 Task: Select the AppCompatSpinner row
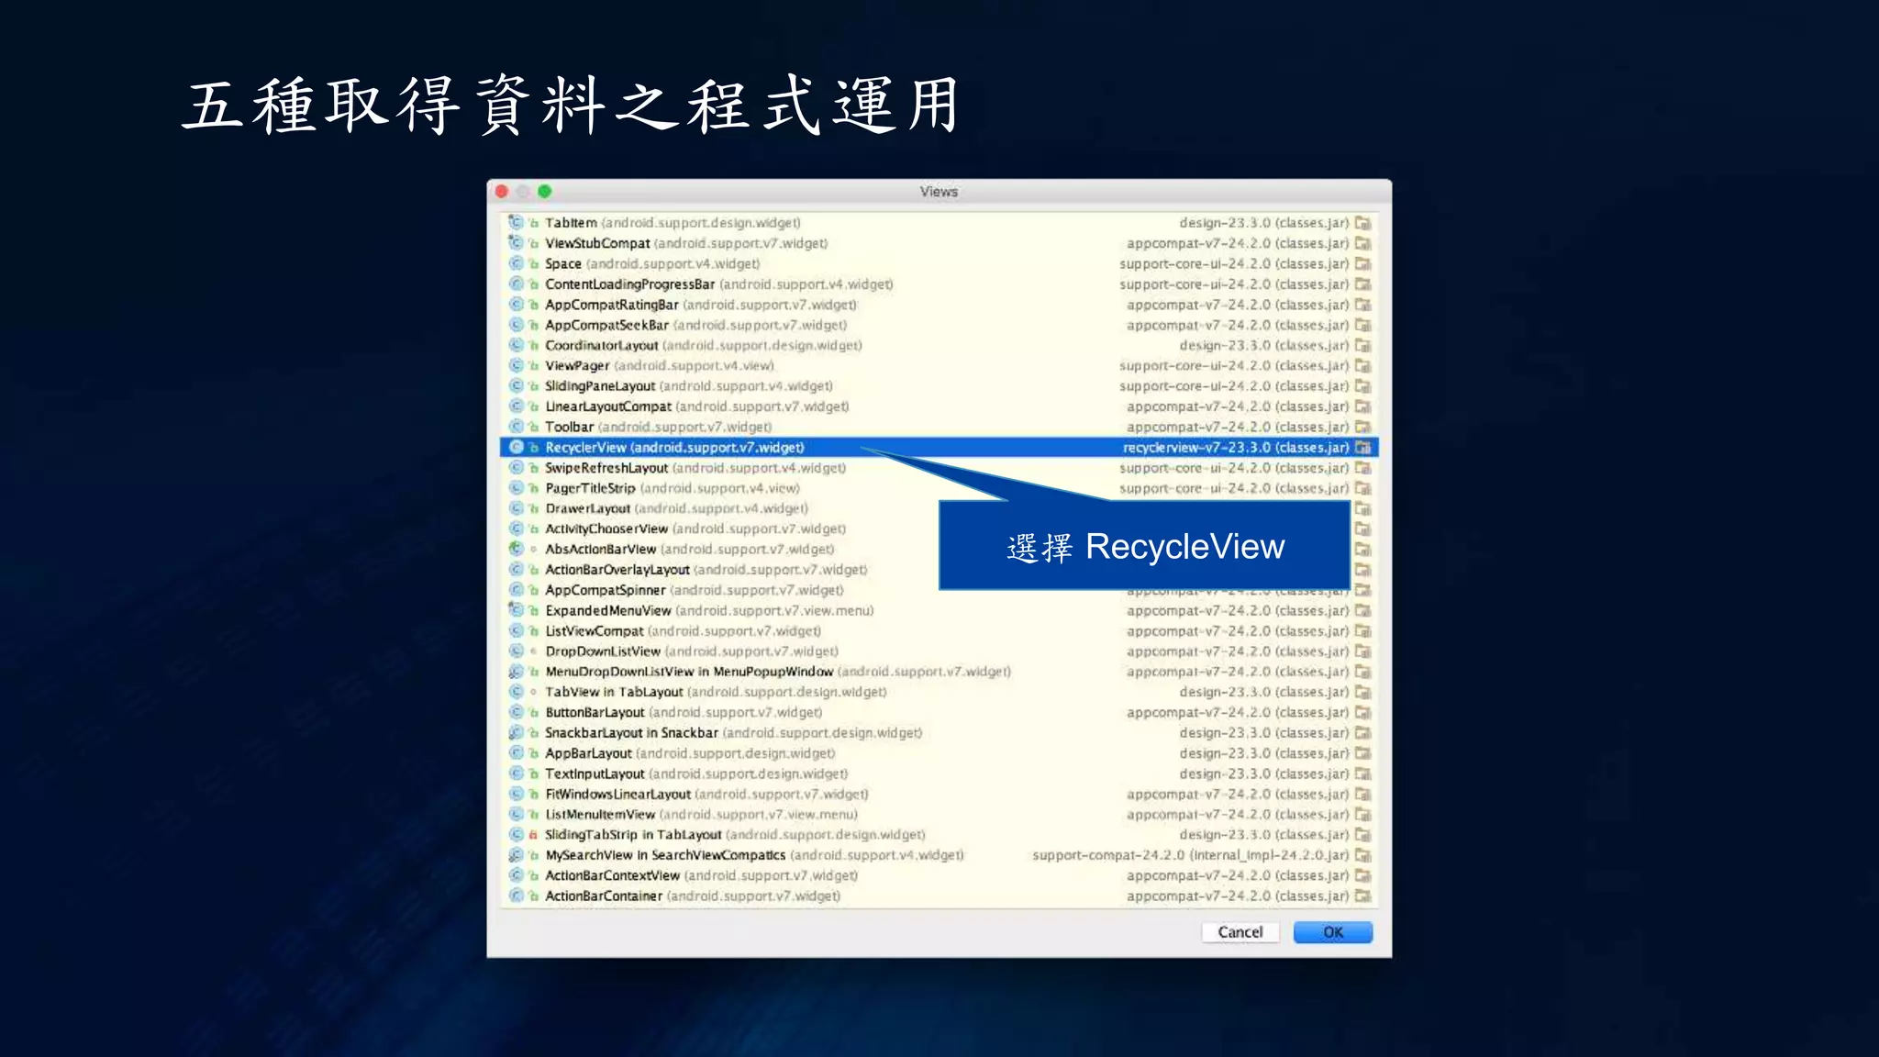coord(939,590)
